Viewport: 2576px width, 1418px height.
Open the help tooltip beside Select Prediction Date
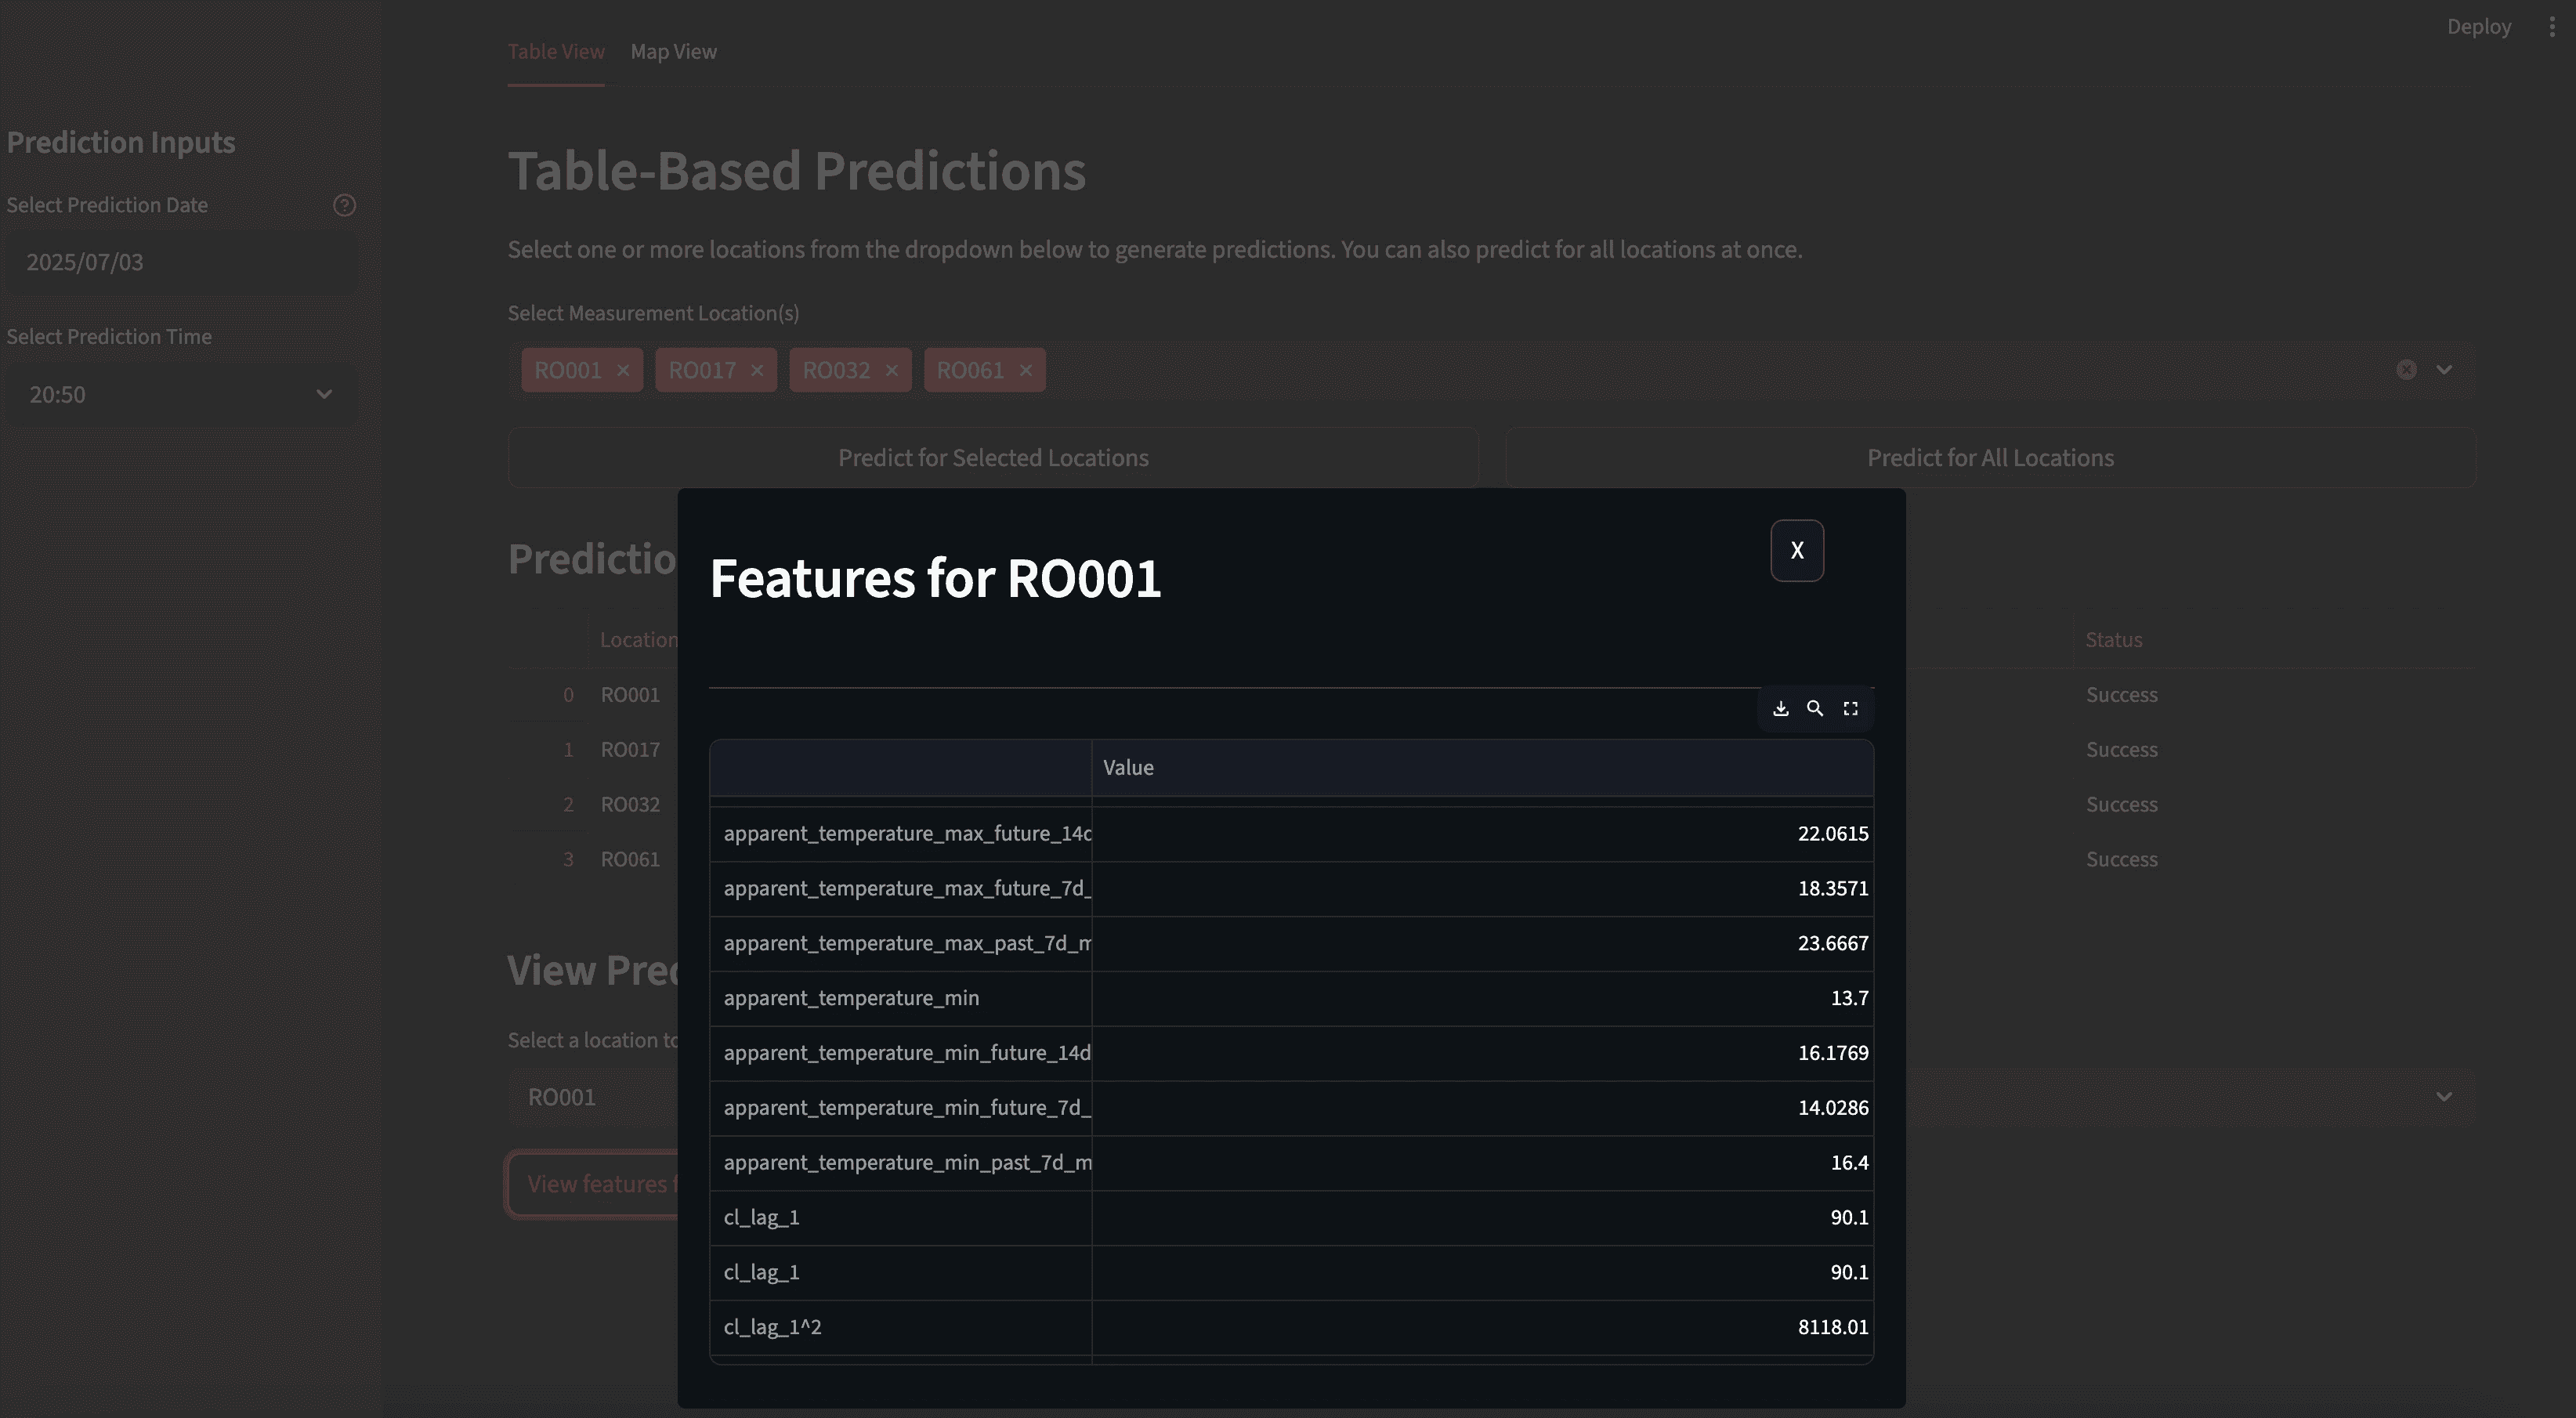tap(344, 205)
